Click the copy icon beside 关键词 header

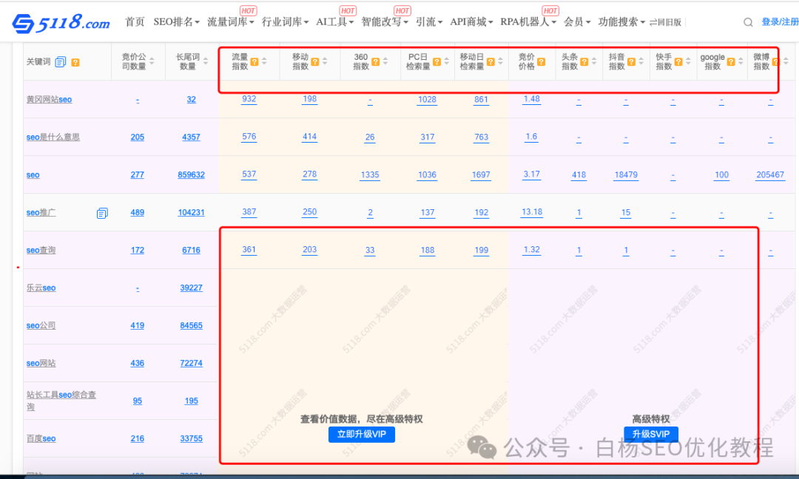[60, 61]
